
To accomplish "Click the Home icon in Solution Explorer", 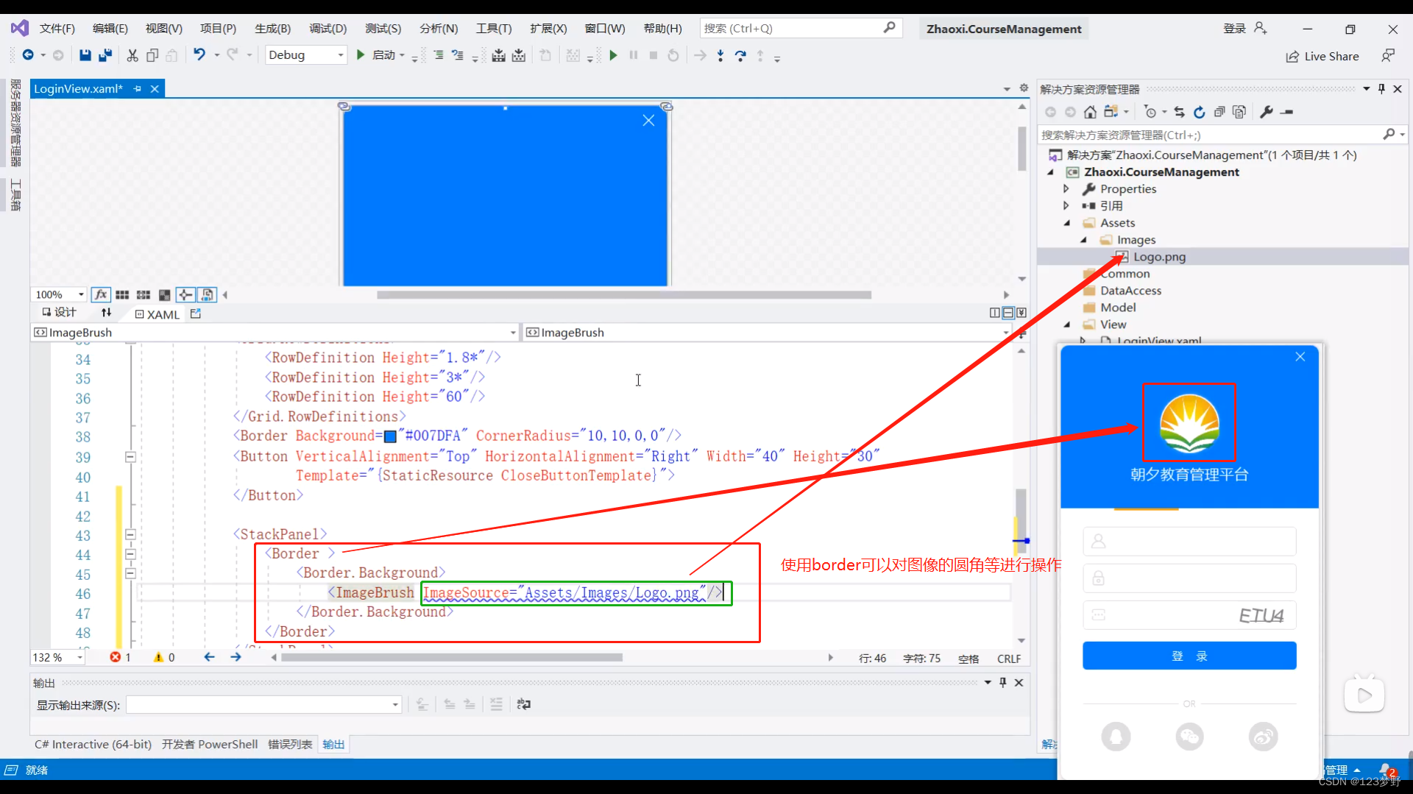I will (1090, 112).
